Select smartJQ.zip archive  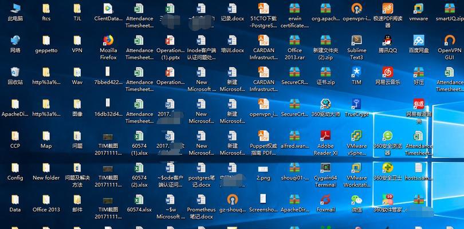[x=449, y=13]
